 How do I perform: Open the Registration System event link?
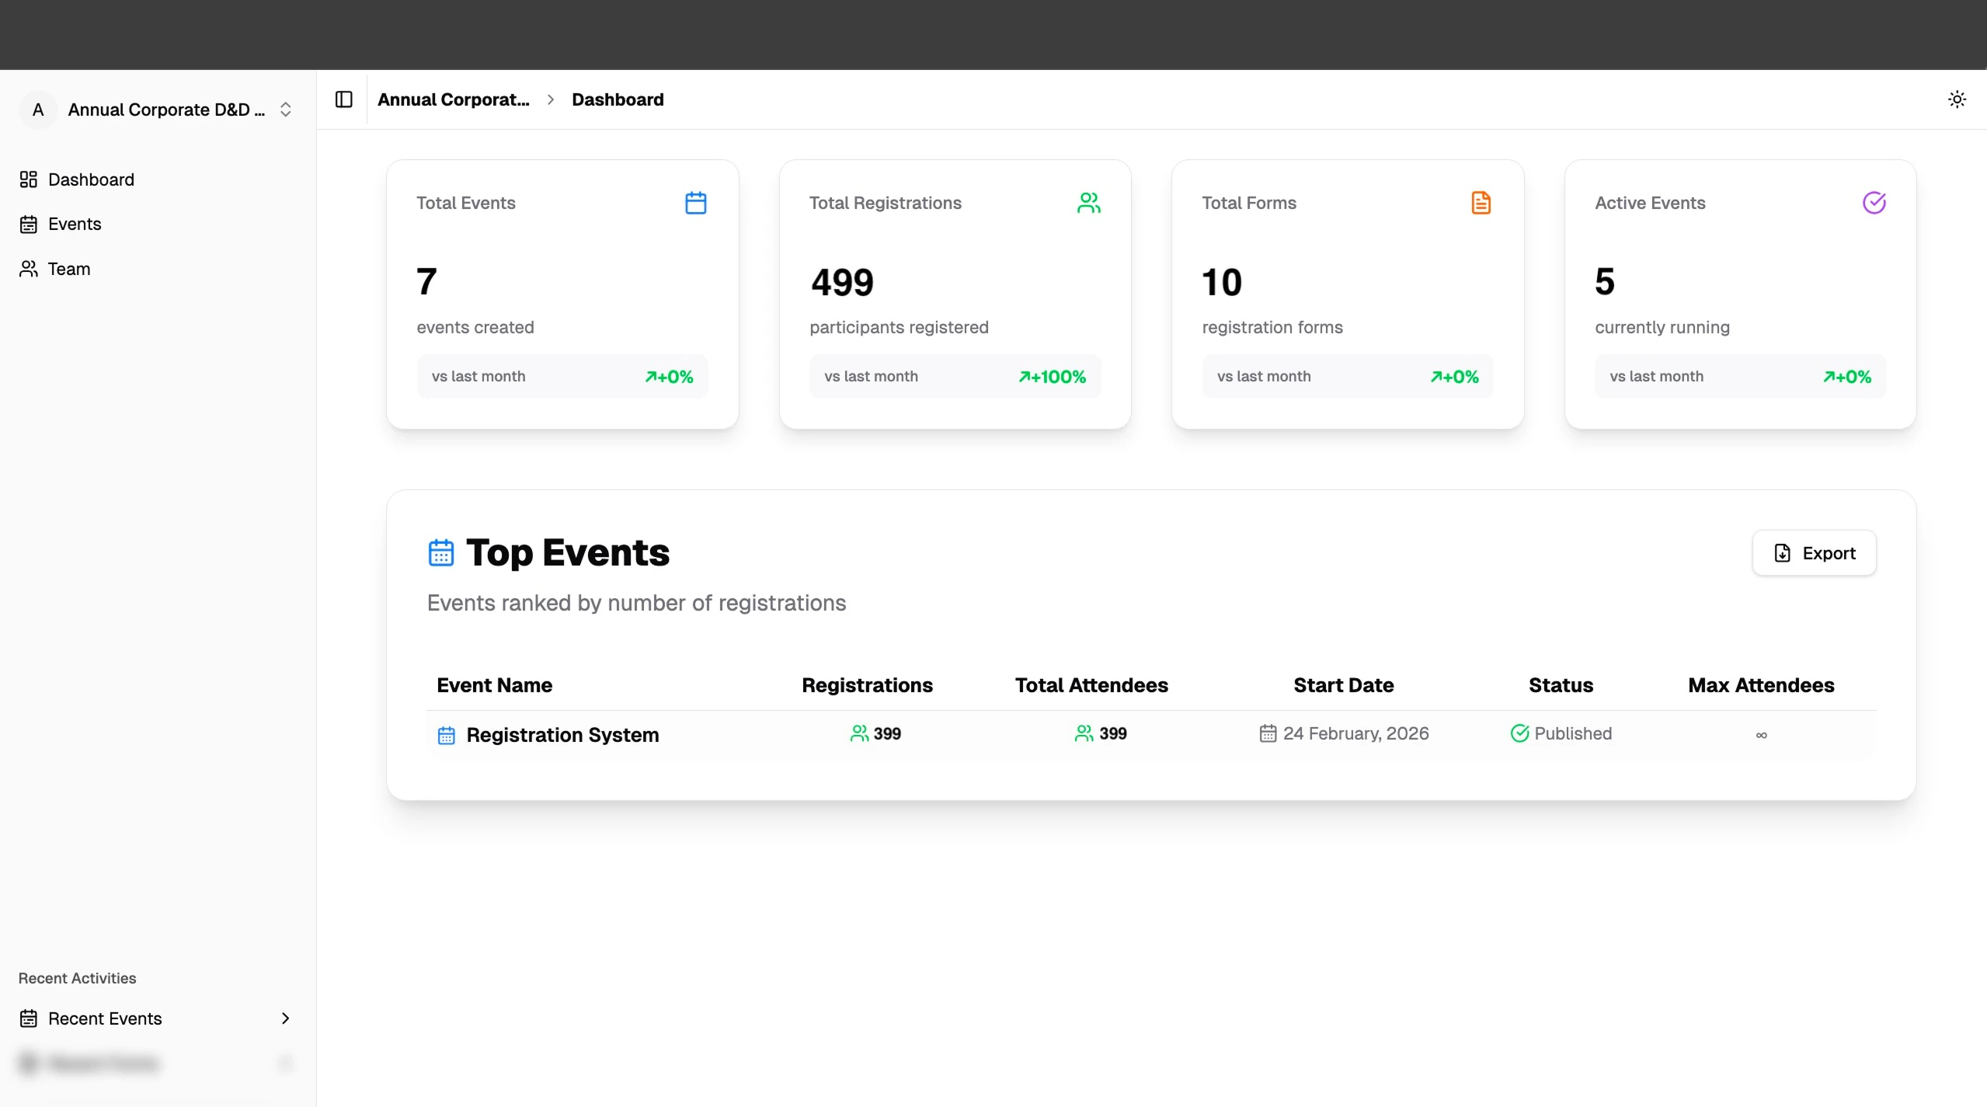click(x=562, y=734)
